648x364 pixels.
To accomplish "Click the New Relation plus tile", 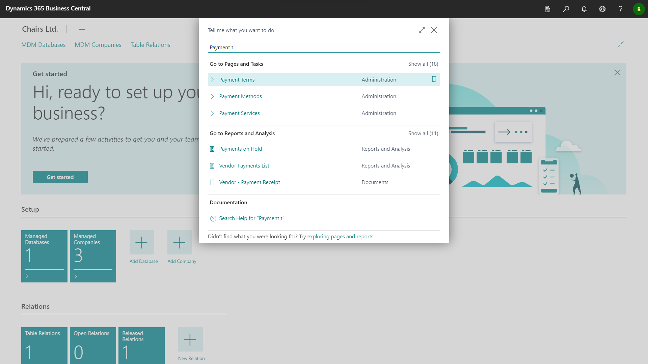I will pyautogui.click(x=190, y=339).
